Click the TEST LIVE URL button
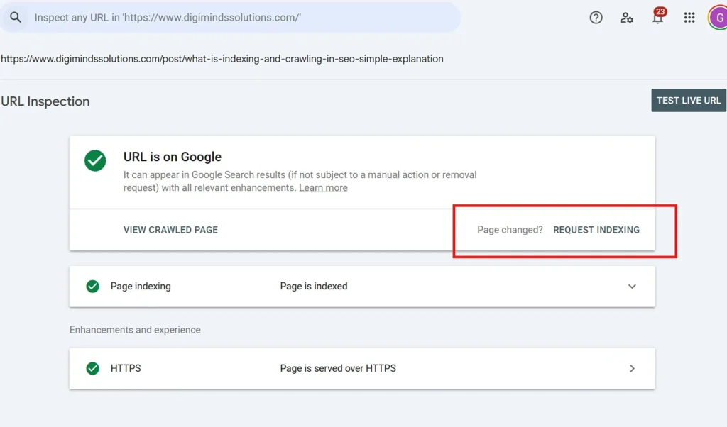This screenshot has width=727, height=427. click(x=689, y=101)
